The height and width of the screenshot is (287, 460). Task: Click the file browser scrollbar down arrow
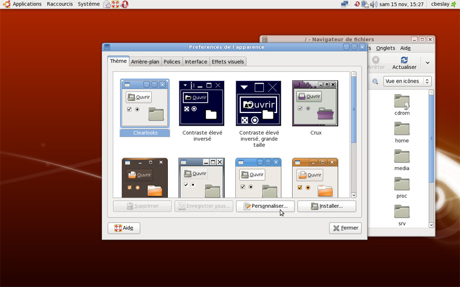[431, 225]
